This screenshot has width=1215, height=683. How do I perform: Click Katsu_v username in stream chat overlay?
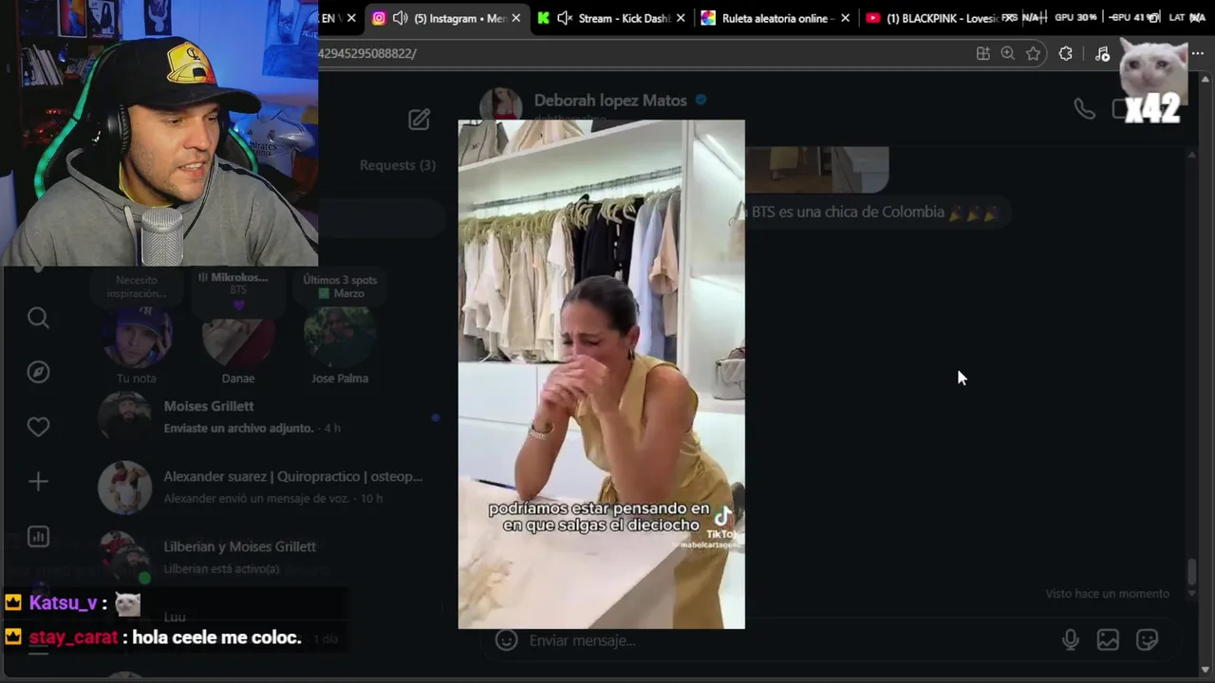point(63,603)
